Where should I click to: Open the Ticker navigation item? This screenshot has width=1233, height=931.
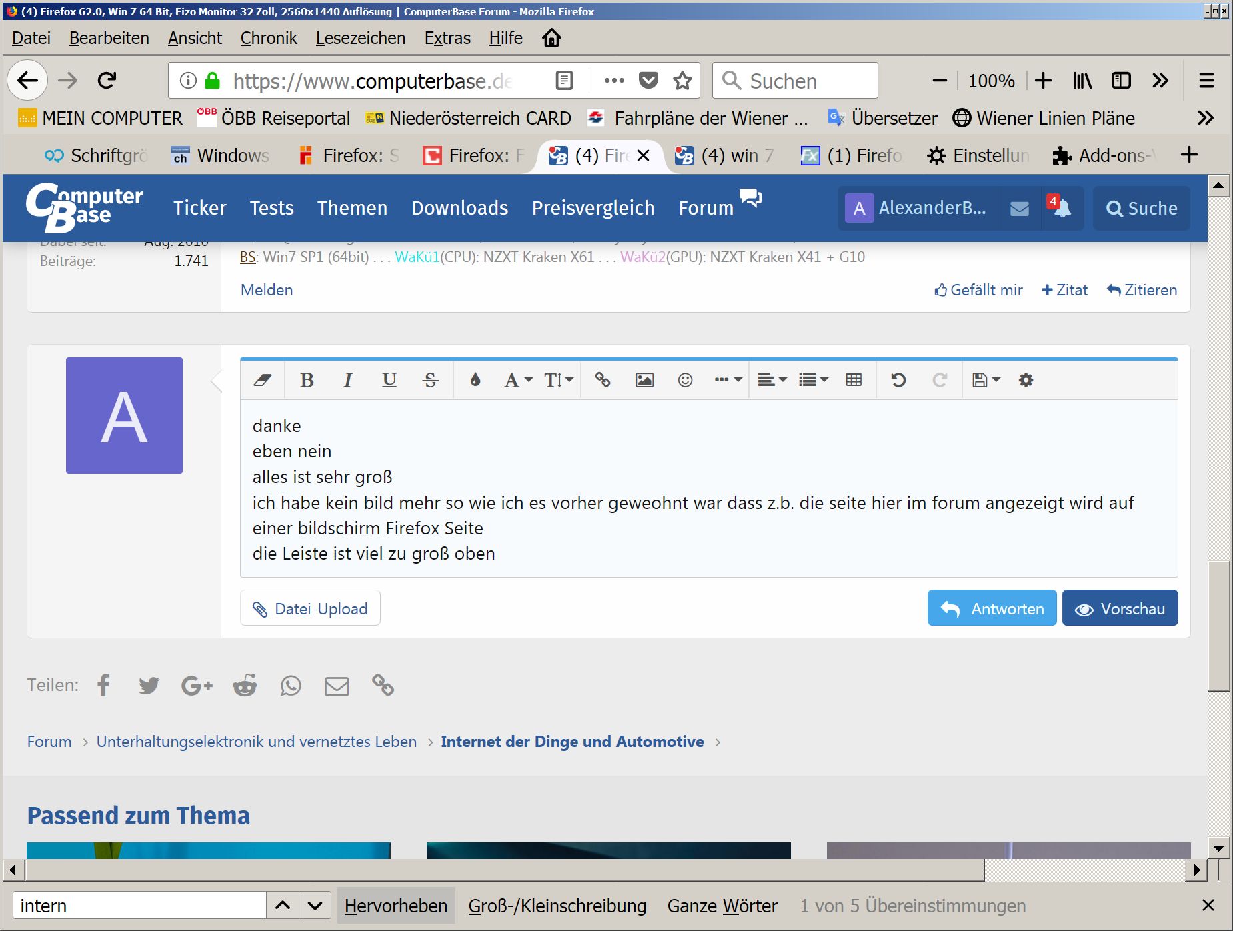(x=200, y=208)
